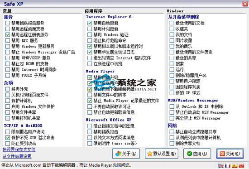Click the 关于(A) about button

126,154
